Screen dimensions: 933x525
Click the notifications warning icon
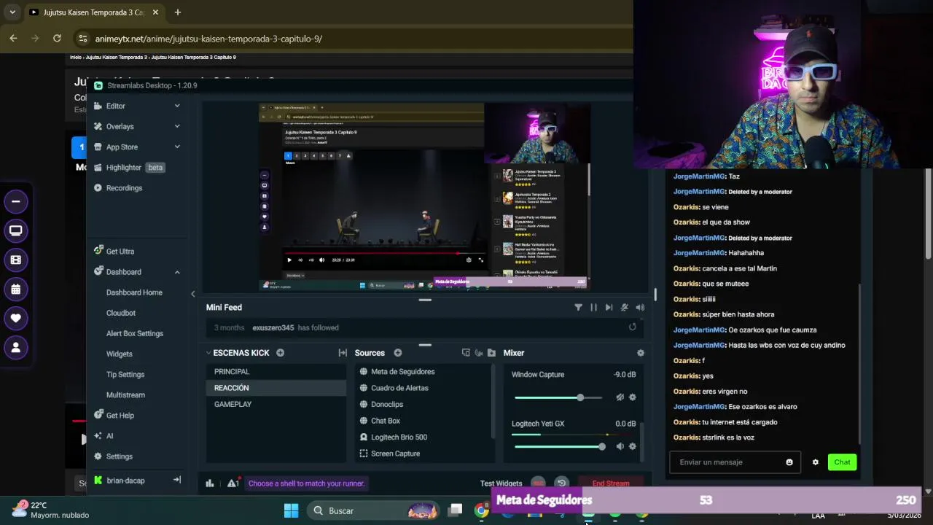coord(233,483)
